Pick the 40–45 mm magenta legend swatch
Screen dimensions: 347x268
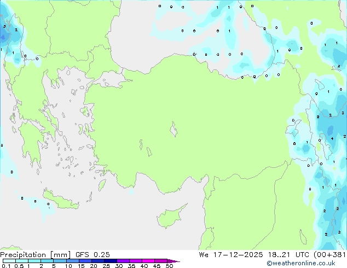click(x=148, y=261)
